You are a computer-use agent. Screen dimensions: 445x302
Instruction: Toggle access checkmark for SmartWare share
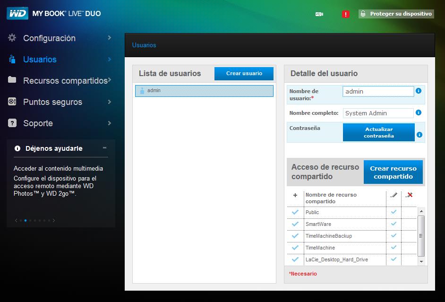[x=295, y=224]
